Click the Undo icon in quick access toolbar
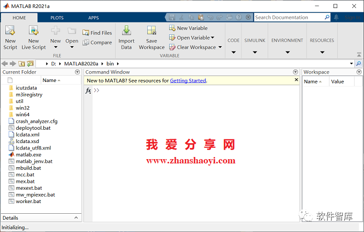 [210, 17]
